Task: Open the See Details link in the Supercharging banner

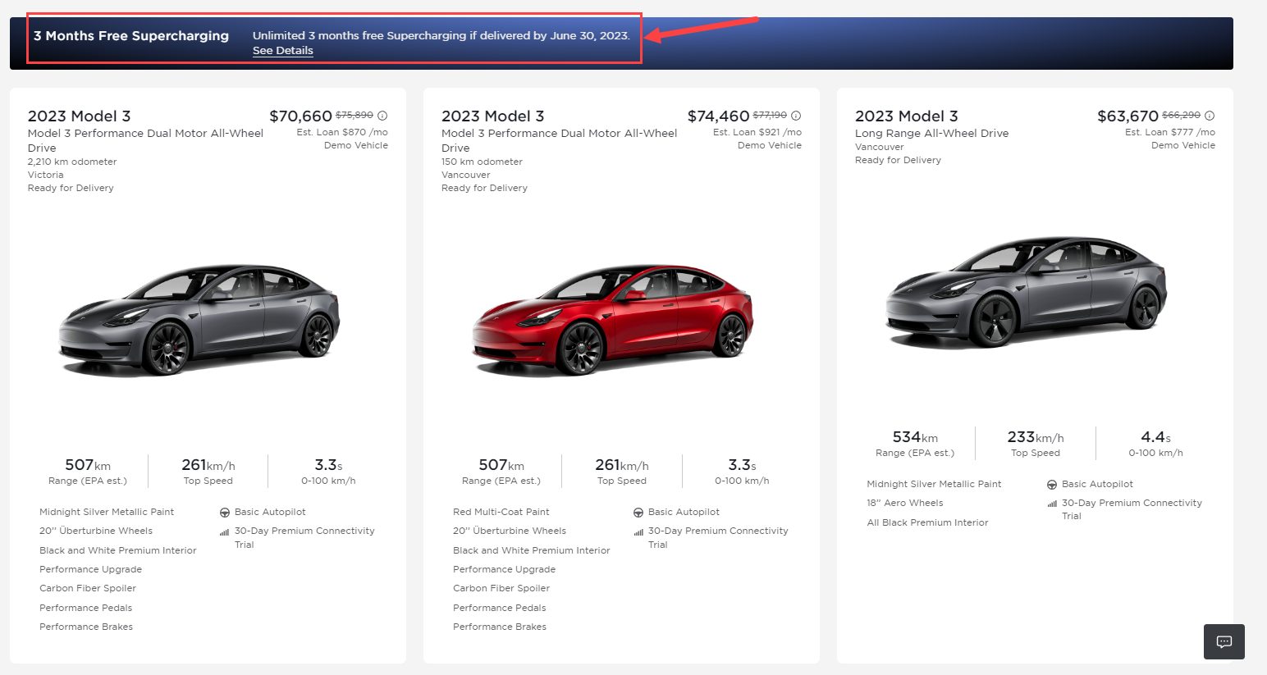Action: click(x=282, y=50)
